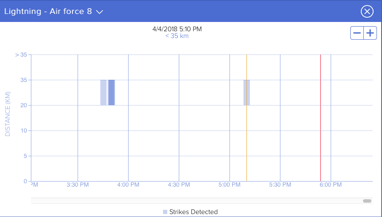The image size is (382, 217).
Task: Click the 3:30 PM time axis label
Action: tap(78, 185)
